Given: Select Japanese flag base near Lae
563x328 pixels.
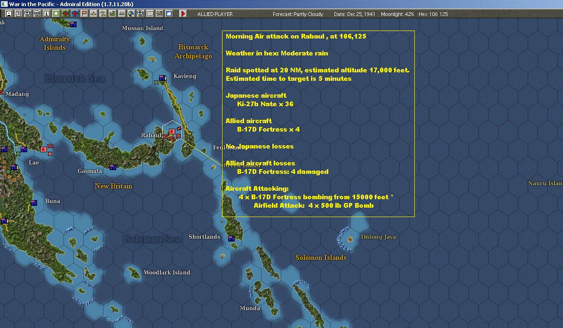Looking at the screenshot, I should [44, 149].
